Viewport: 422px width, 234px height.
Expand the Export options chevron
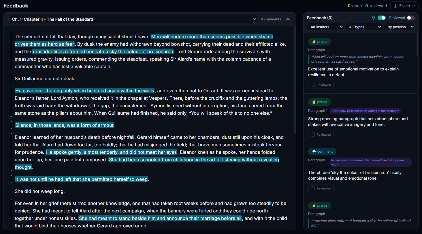pyautogui.click(x=414, y=5)
